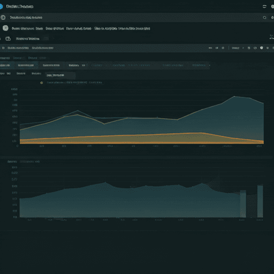
Task: Click the light avatar icon before the menu labels
Action: [5, 28]
